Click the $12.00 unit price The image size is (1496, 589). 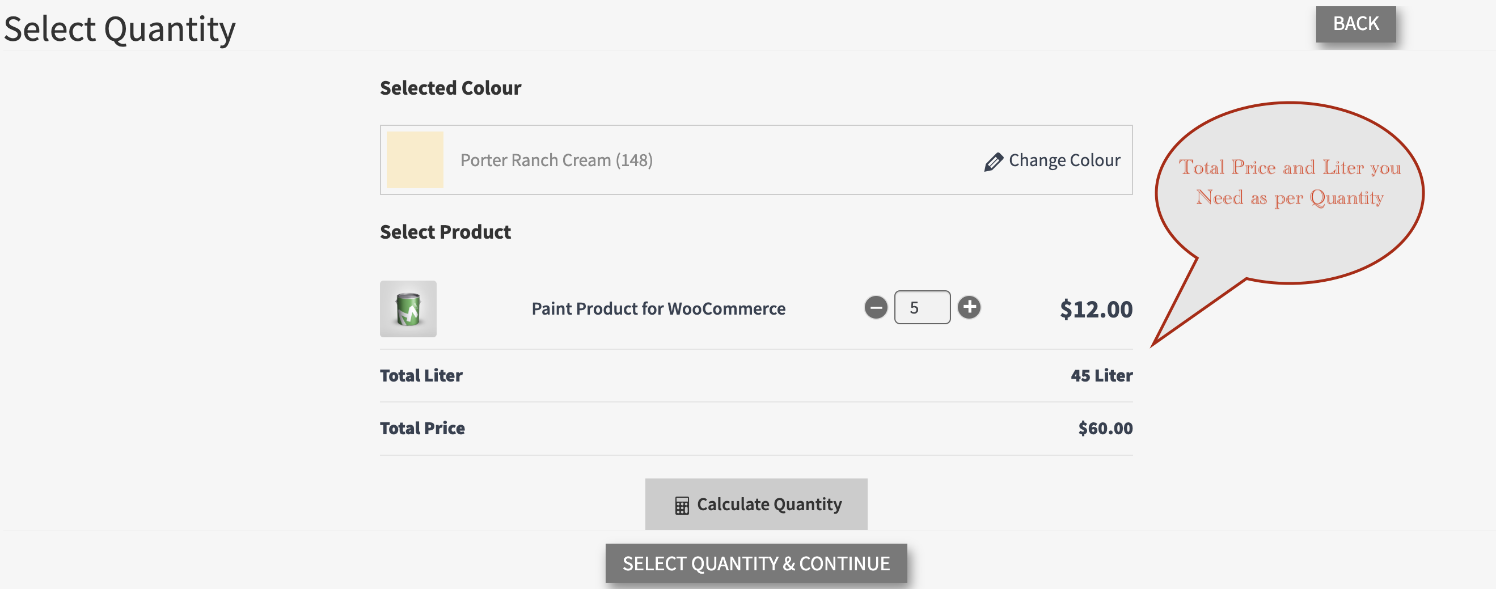pyautogui.click(x=1095, y=310)
